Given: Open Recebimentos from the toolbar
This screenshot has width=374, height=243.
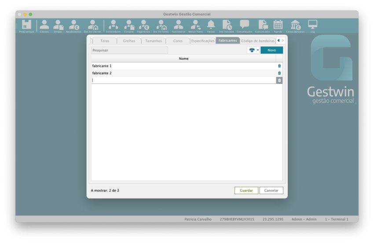Looking at the screenshot, I should pyautogui.click(x=73, y=25).
